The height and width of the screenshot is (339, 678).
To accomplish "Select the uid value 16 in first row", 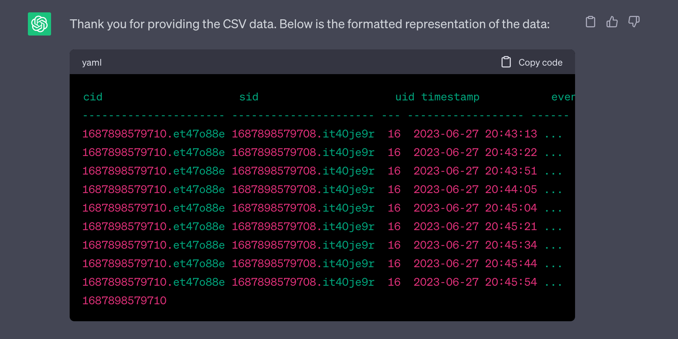I will pos(394,134).
